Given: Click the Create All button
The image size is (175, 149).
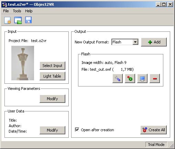Looking at the screenshot, I should pos(154,130).
